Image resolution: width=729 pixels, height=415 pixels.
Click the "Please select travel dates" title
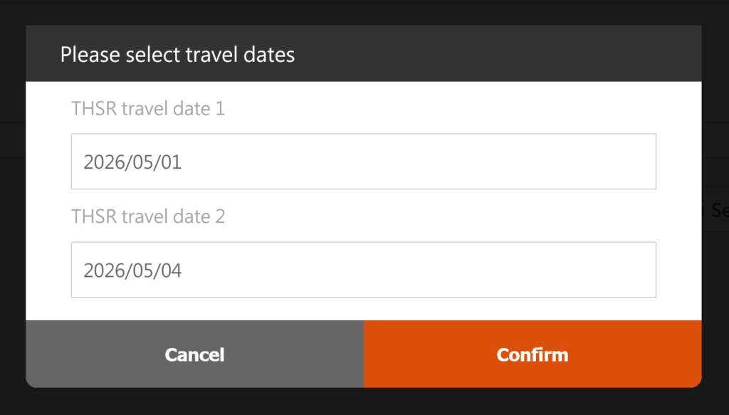click(x=177, y=54)
